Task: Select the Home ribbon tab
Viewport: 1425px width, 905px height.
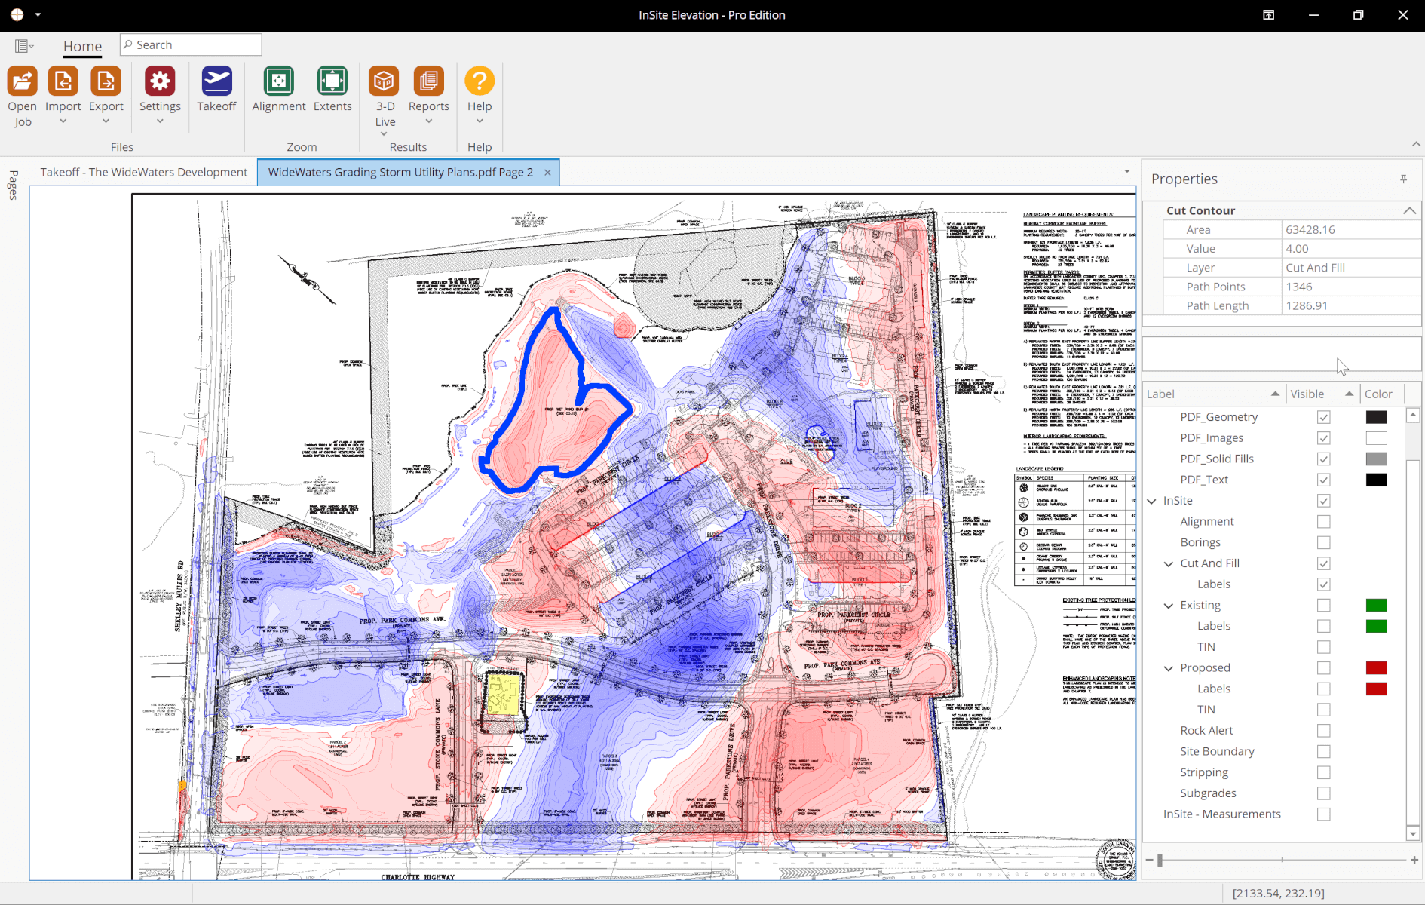Action: (x=82, y=46)
